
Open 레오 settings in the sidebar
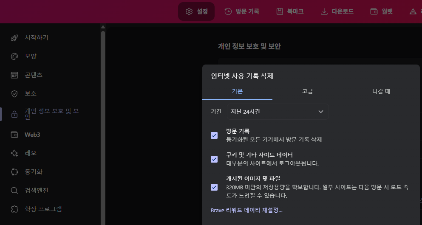tap(31, 153)
